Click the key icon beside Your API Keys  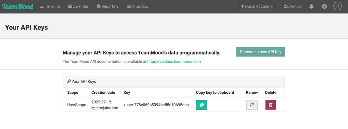point(69,81)
